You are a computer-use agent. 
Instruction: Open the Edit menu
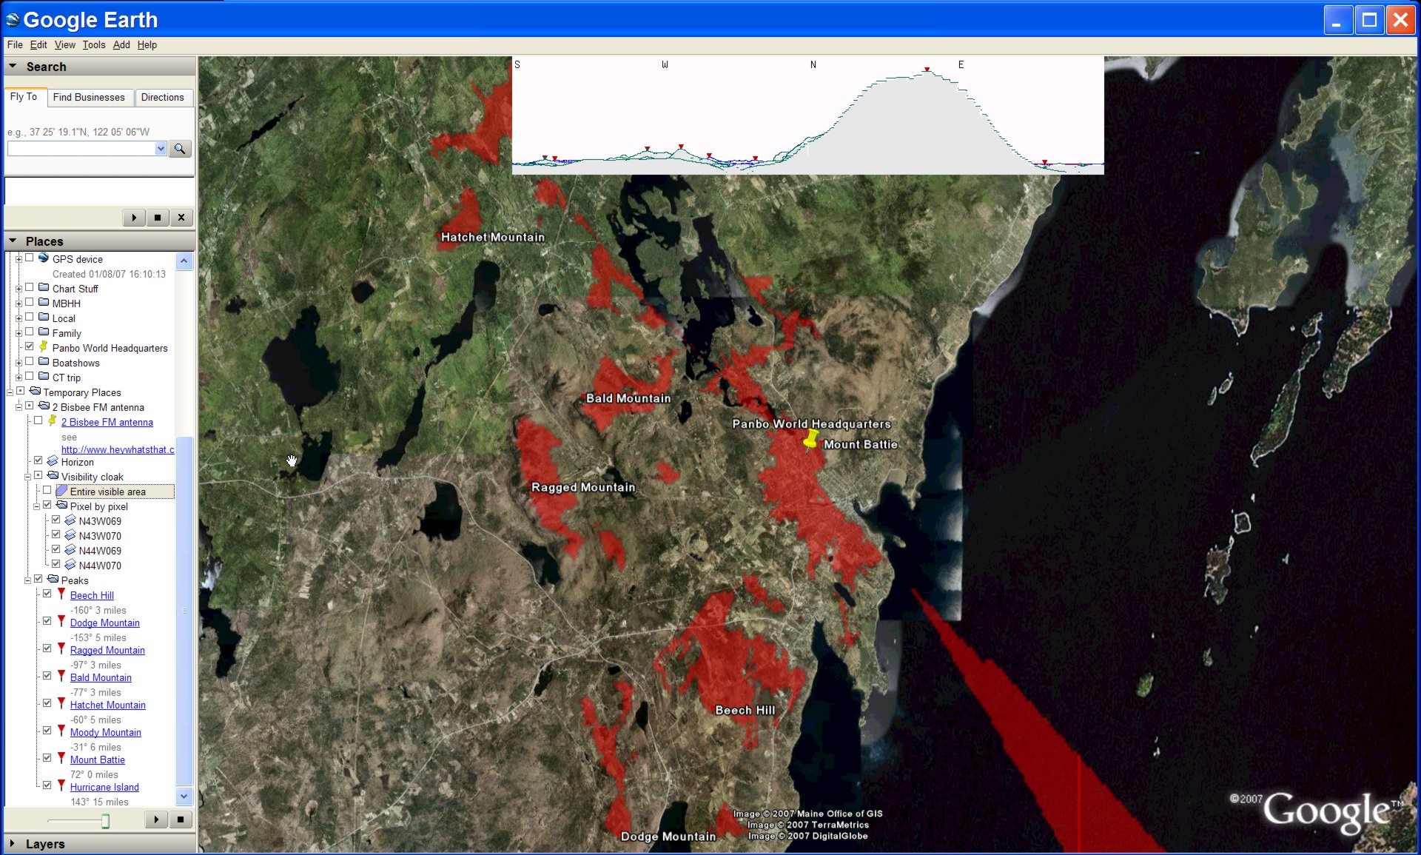click(38, 45)
